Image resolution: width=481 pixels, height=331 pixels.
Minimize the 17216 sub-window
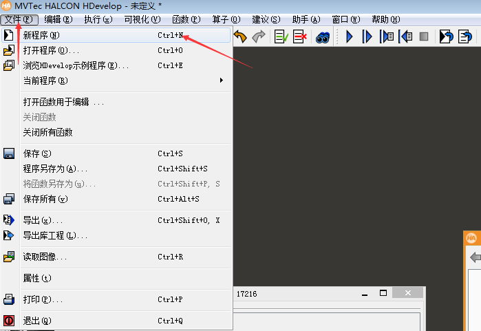click(x=365, y=294)
